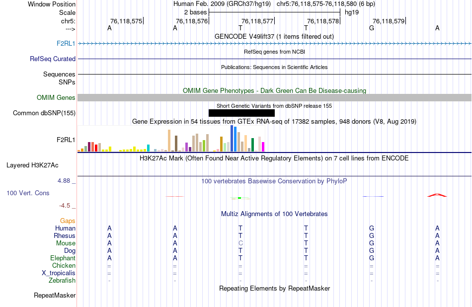Image resolution: width=472 pixels, height=307 pixels.
Task: Click position label 76,118,577 on ruler
Action: coord(257,21)
